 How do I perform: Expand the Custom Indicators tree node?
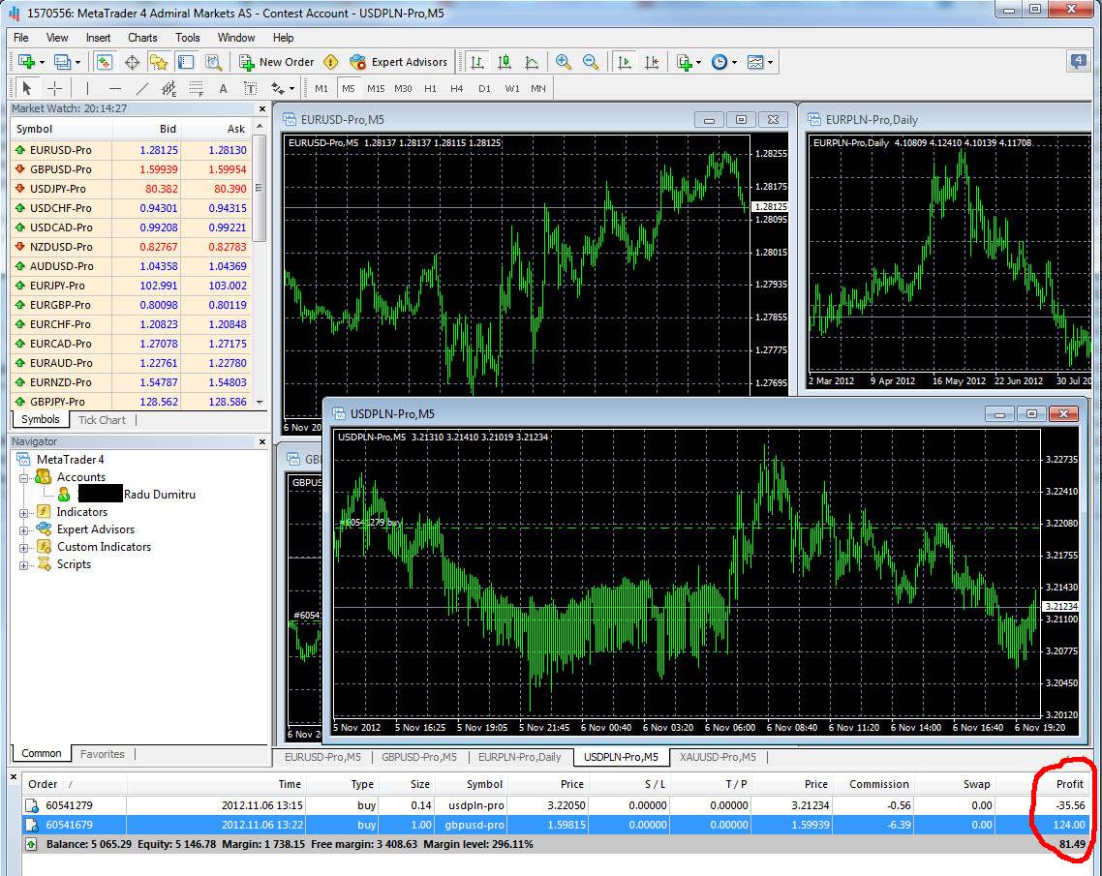coord(23,547)
